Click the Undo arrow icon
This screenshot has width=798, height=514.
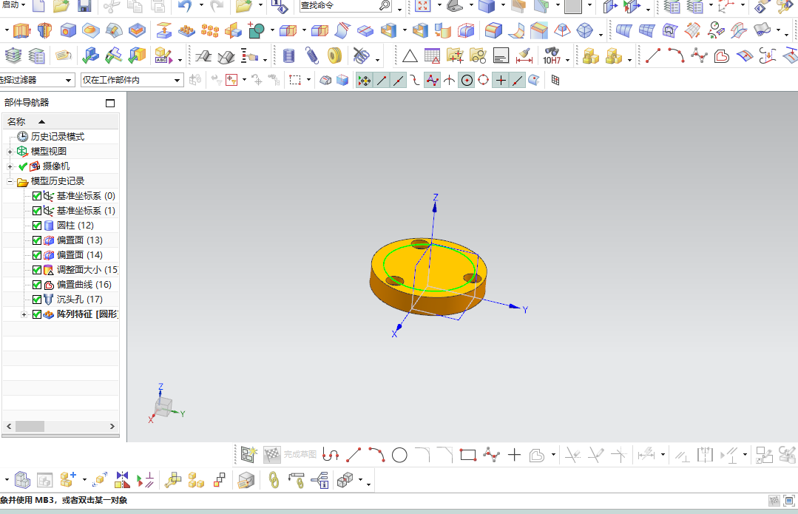point(185,6)
